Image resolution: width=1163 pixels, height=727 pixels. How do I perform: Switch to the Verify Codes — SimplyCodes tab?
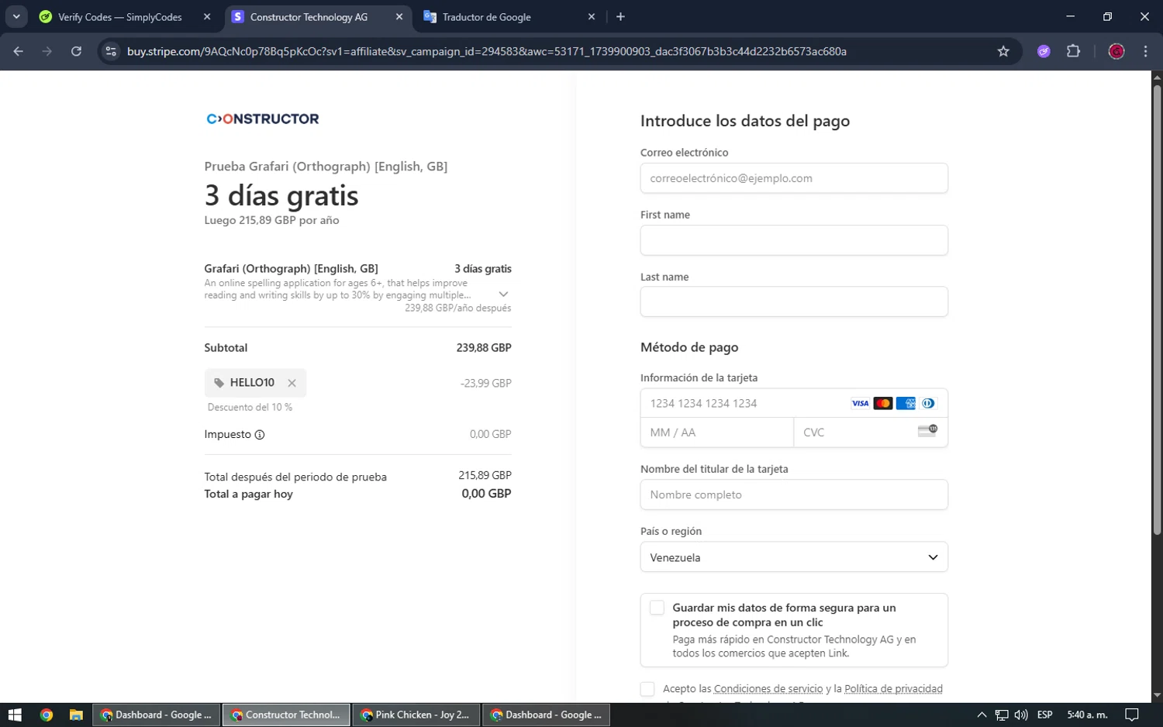(120, 17)
